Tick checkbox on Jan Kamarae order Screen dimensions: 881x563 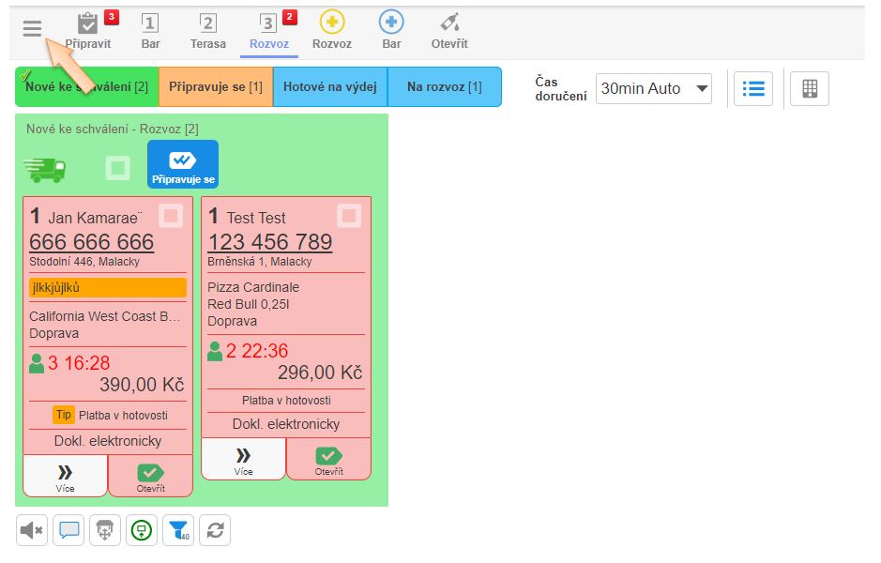click(171, 217)
